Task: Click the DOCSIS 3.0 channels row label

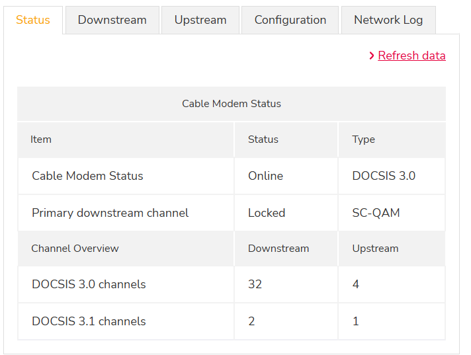Action: coord(89,284)
